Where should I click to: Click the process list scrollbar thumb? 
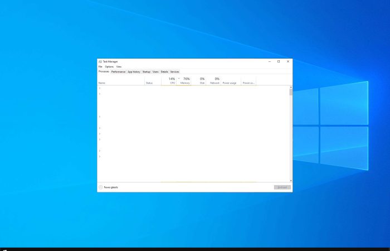click(x=291, y=92)
